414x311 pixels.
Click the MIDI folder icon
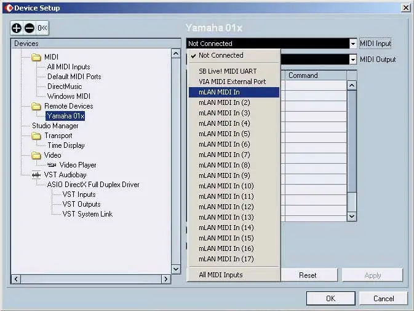click(36, 57)
